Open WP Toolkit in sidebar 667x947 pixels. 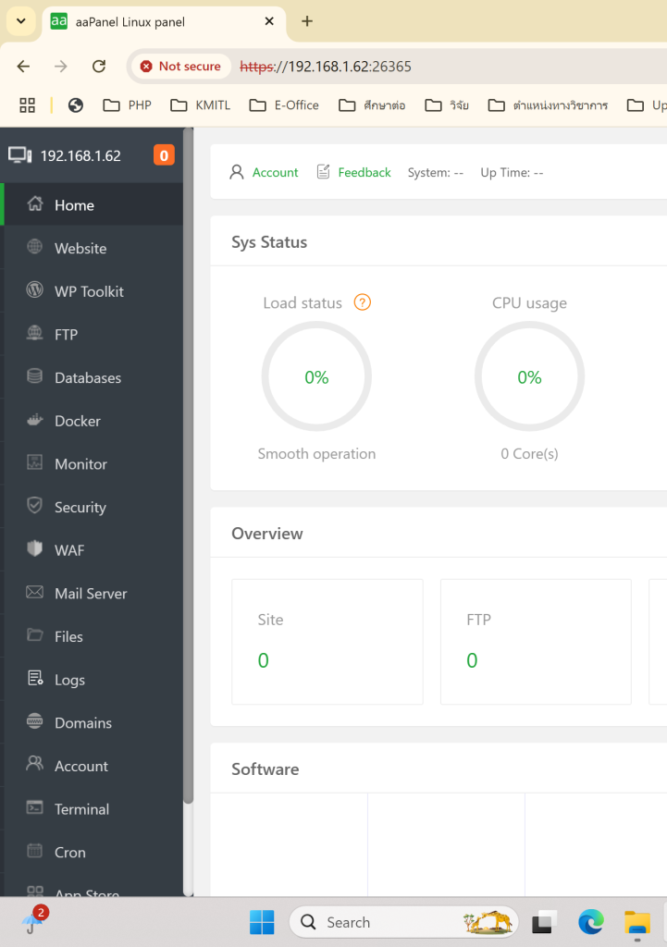(x=93, y=291)
